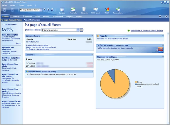Click the Ma page d'accueil Money address field
170x125 pixels.
(x=29, y=10)
